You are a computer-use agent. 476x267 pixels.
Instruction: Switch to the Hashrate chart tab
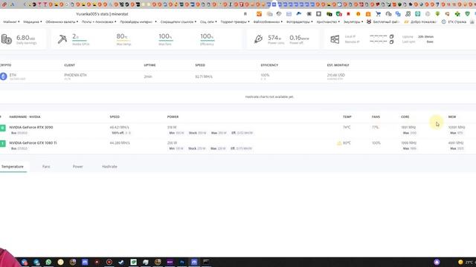(109, 166)
